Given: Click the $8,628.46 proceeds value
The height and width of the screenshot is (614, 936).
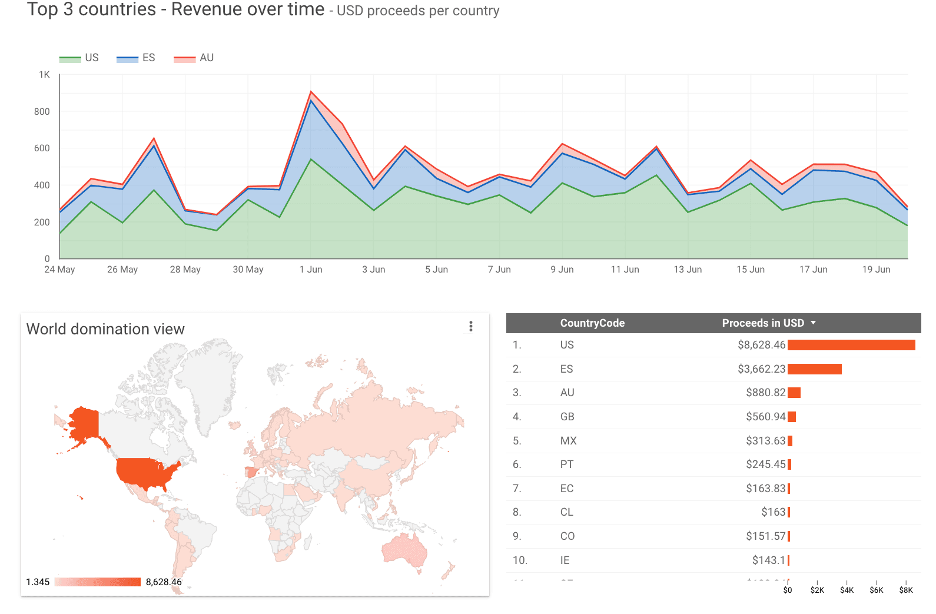Looking at the screenshot, I should pos(761,345).
